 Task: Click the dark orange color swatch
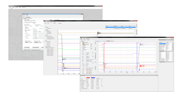pyautogui.click(x=83, y=44)
